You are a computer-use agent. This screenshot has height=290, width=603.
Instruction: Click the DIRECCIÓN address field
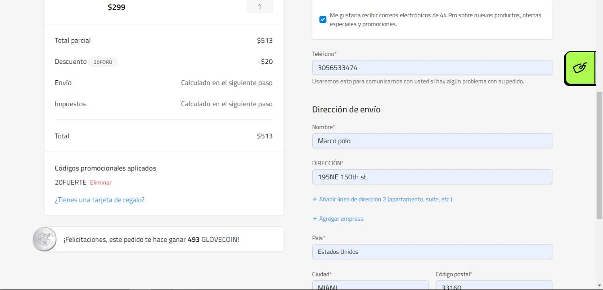[432, 177]
